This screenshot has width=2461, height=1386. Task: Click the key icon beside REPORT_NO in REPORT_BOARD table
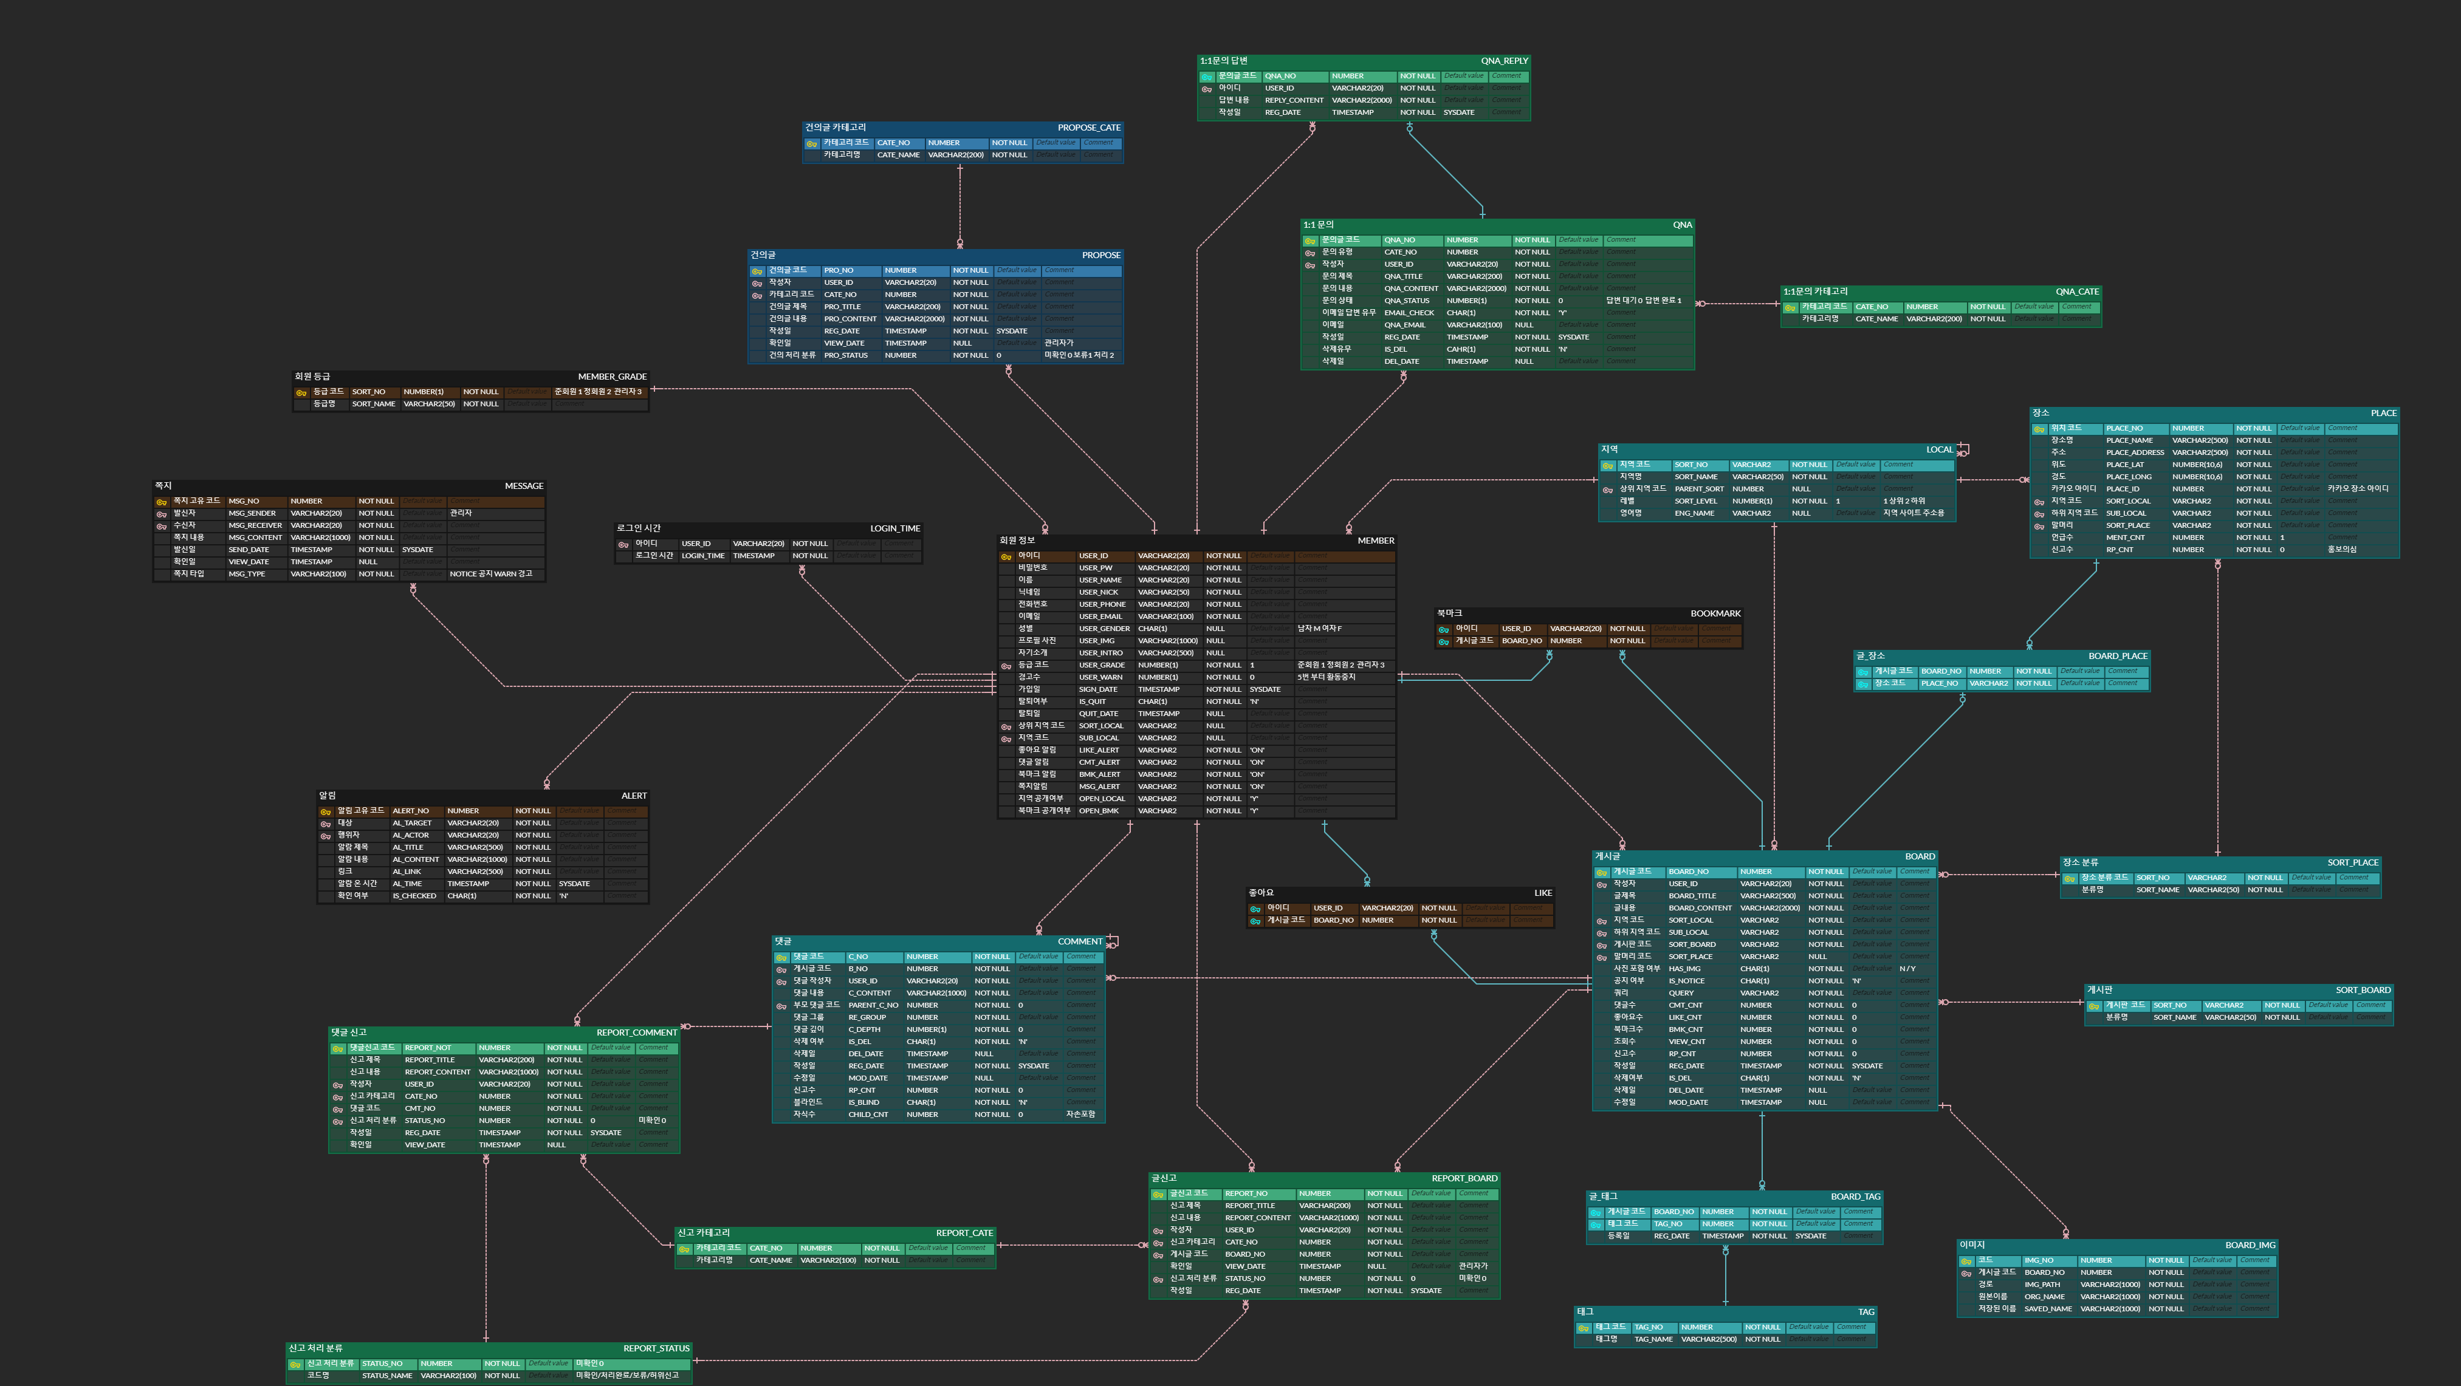[1158, 1194]
